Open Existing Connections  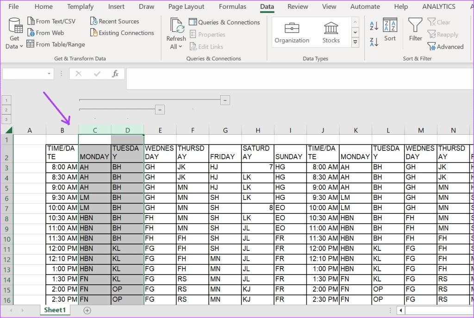(122, 33)
